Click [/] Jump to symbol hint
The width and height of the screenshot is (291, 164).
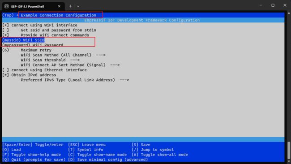coord(153,150)
